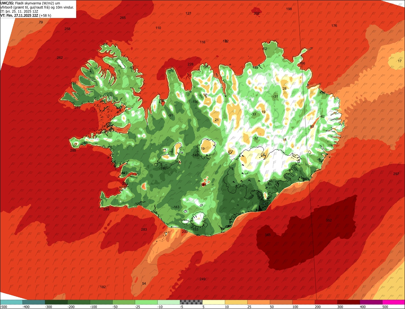Select the 79 value near top left
Image resolution: width=405 pixels, height=309 pixels.
pos(41,22)
